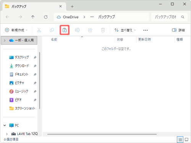The image size is (191, 143).
Task: Click the navigation pane vertical scrollbar
Action: tap(40, 80)
